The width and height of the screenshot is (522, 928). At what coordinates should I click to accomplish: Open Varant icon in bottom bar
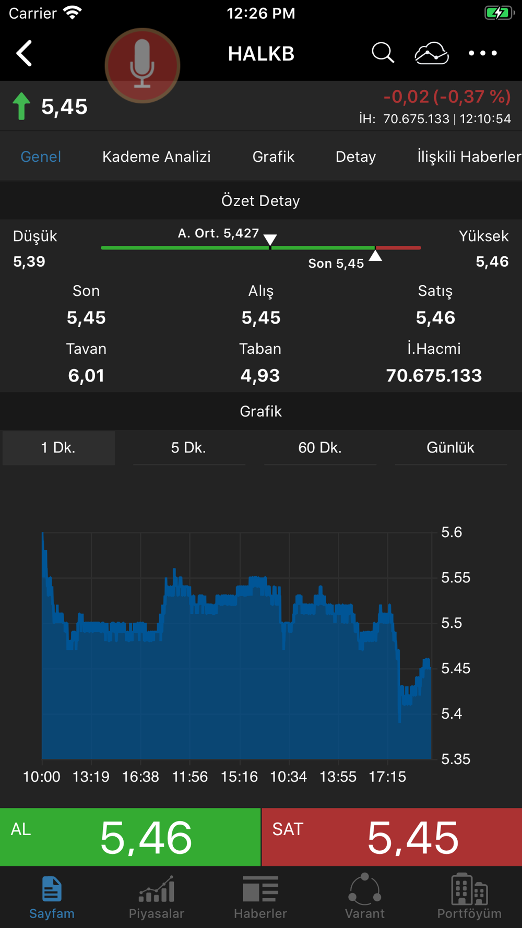pyautogui.click(x=365, y=888)
